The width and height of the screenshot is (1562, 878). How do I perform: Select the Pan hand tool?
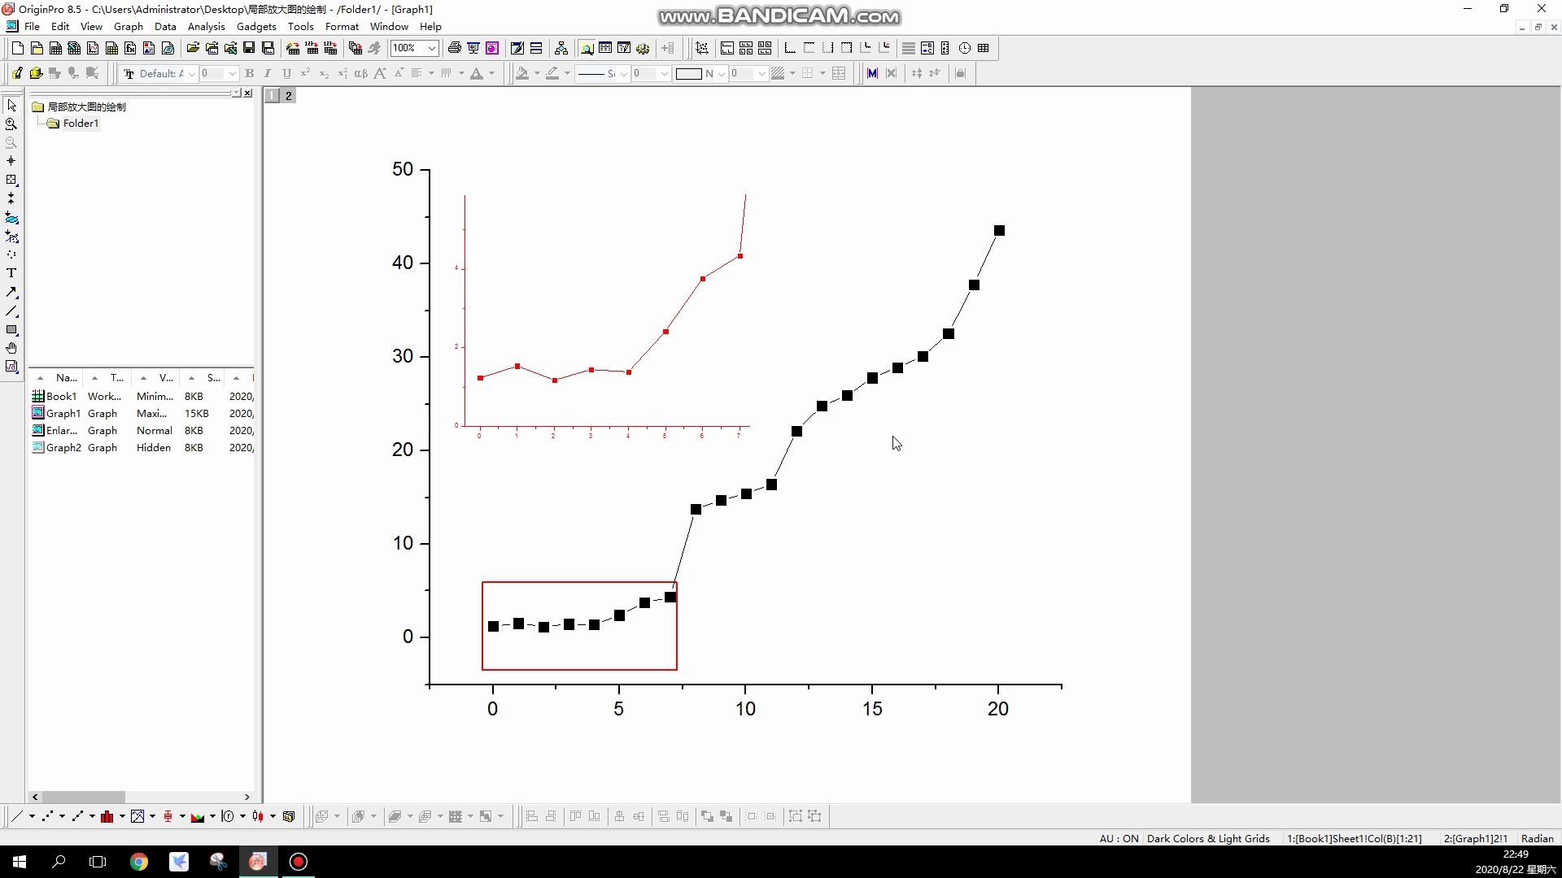click(11, 348)
